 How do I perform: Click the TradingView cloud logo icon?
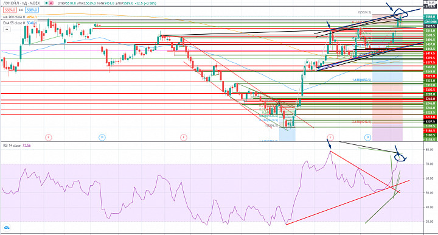(7, 228)
